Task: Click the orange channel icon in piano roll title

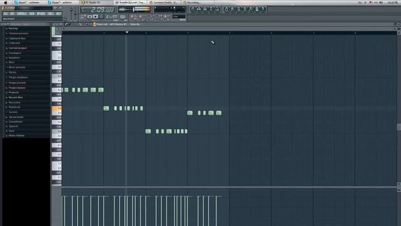Action: point(95,24)
